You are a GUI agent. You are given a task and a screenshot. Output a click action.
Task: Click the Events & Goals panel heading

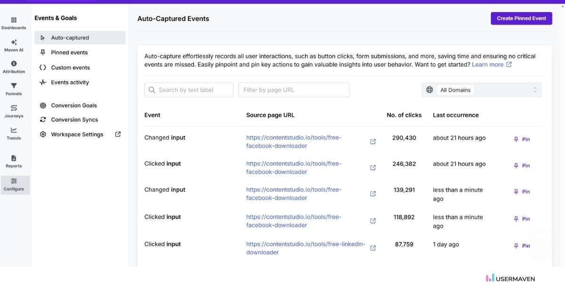pos(56,18)
